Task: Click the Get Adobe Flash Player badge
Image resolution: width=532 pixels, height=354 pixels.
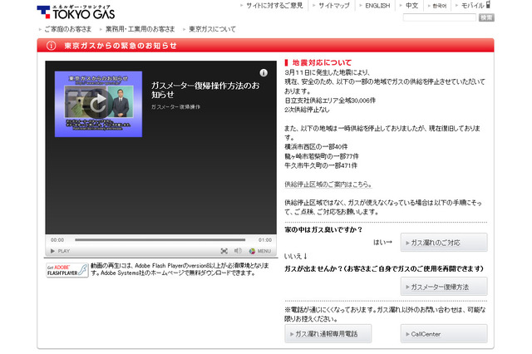Action: tap(66, 270)
